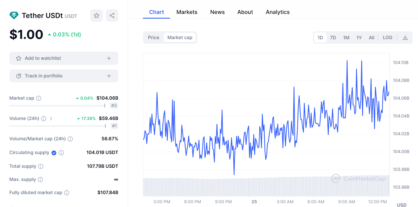Click Volume/Market cap (24h) info icon

point(70,139)
